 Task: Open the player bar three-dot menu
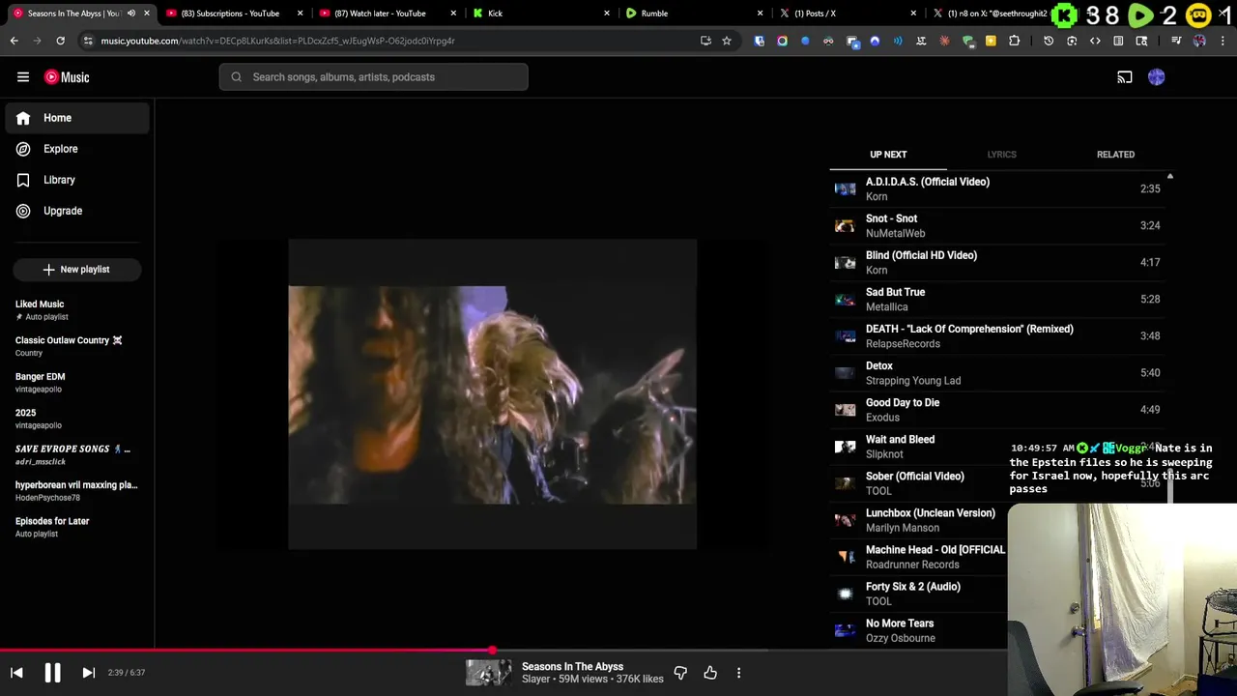tap(738, 673)
